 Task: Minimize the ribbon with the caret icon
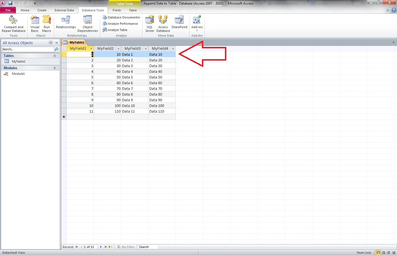[388, 10]
